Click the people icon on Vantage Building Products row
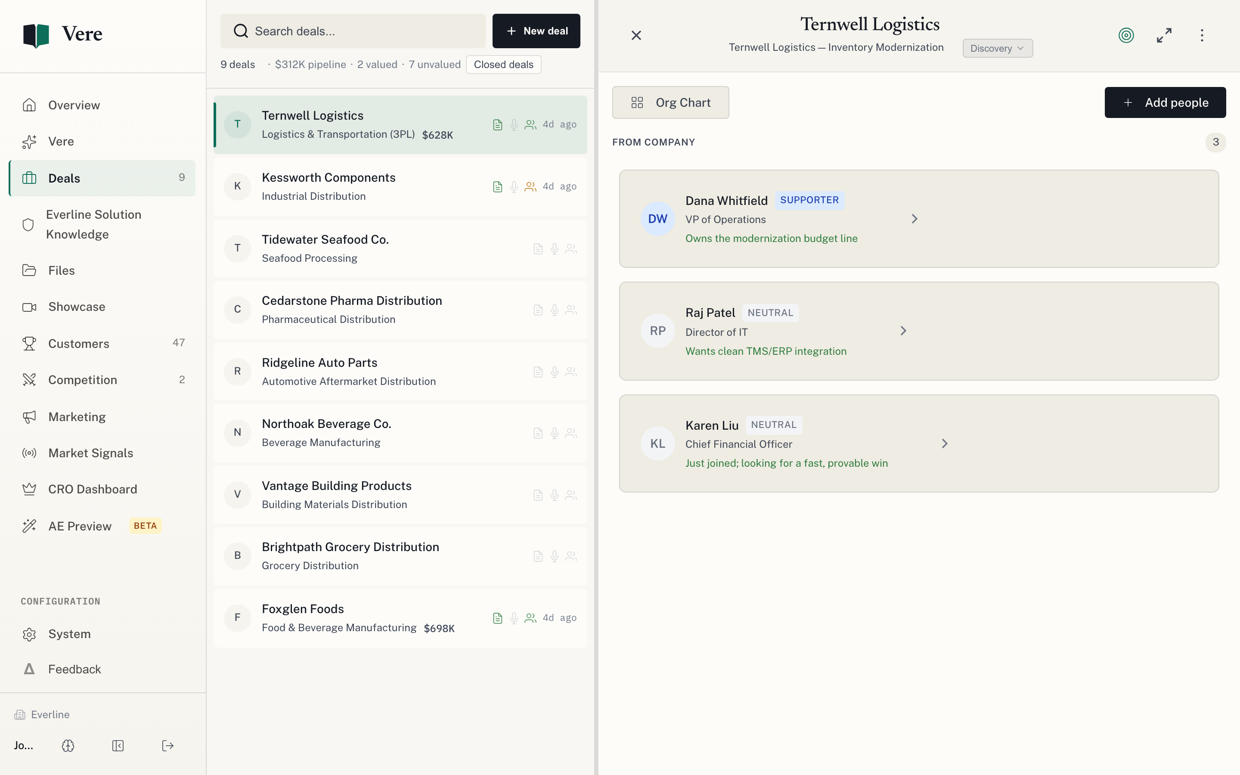1240x775 pixels. point(571,495)
